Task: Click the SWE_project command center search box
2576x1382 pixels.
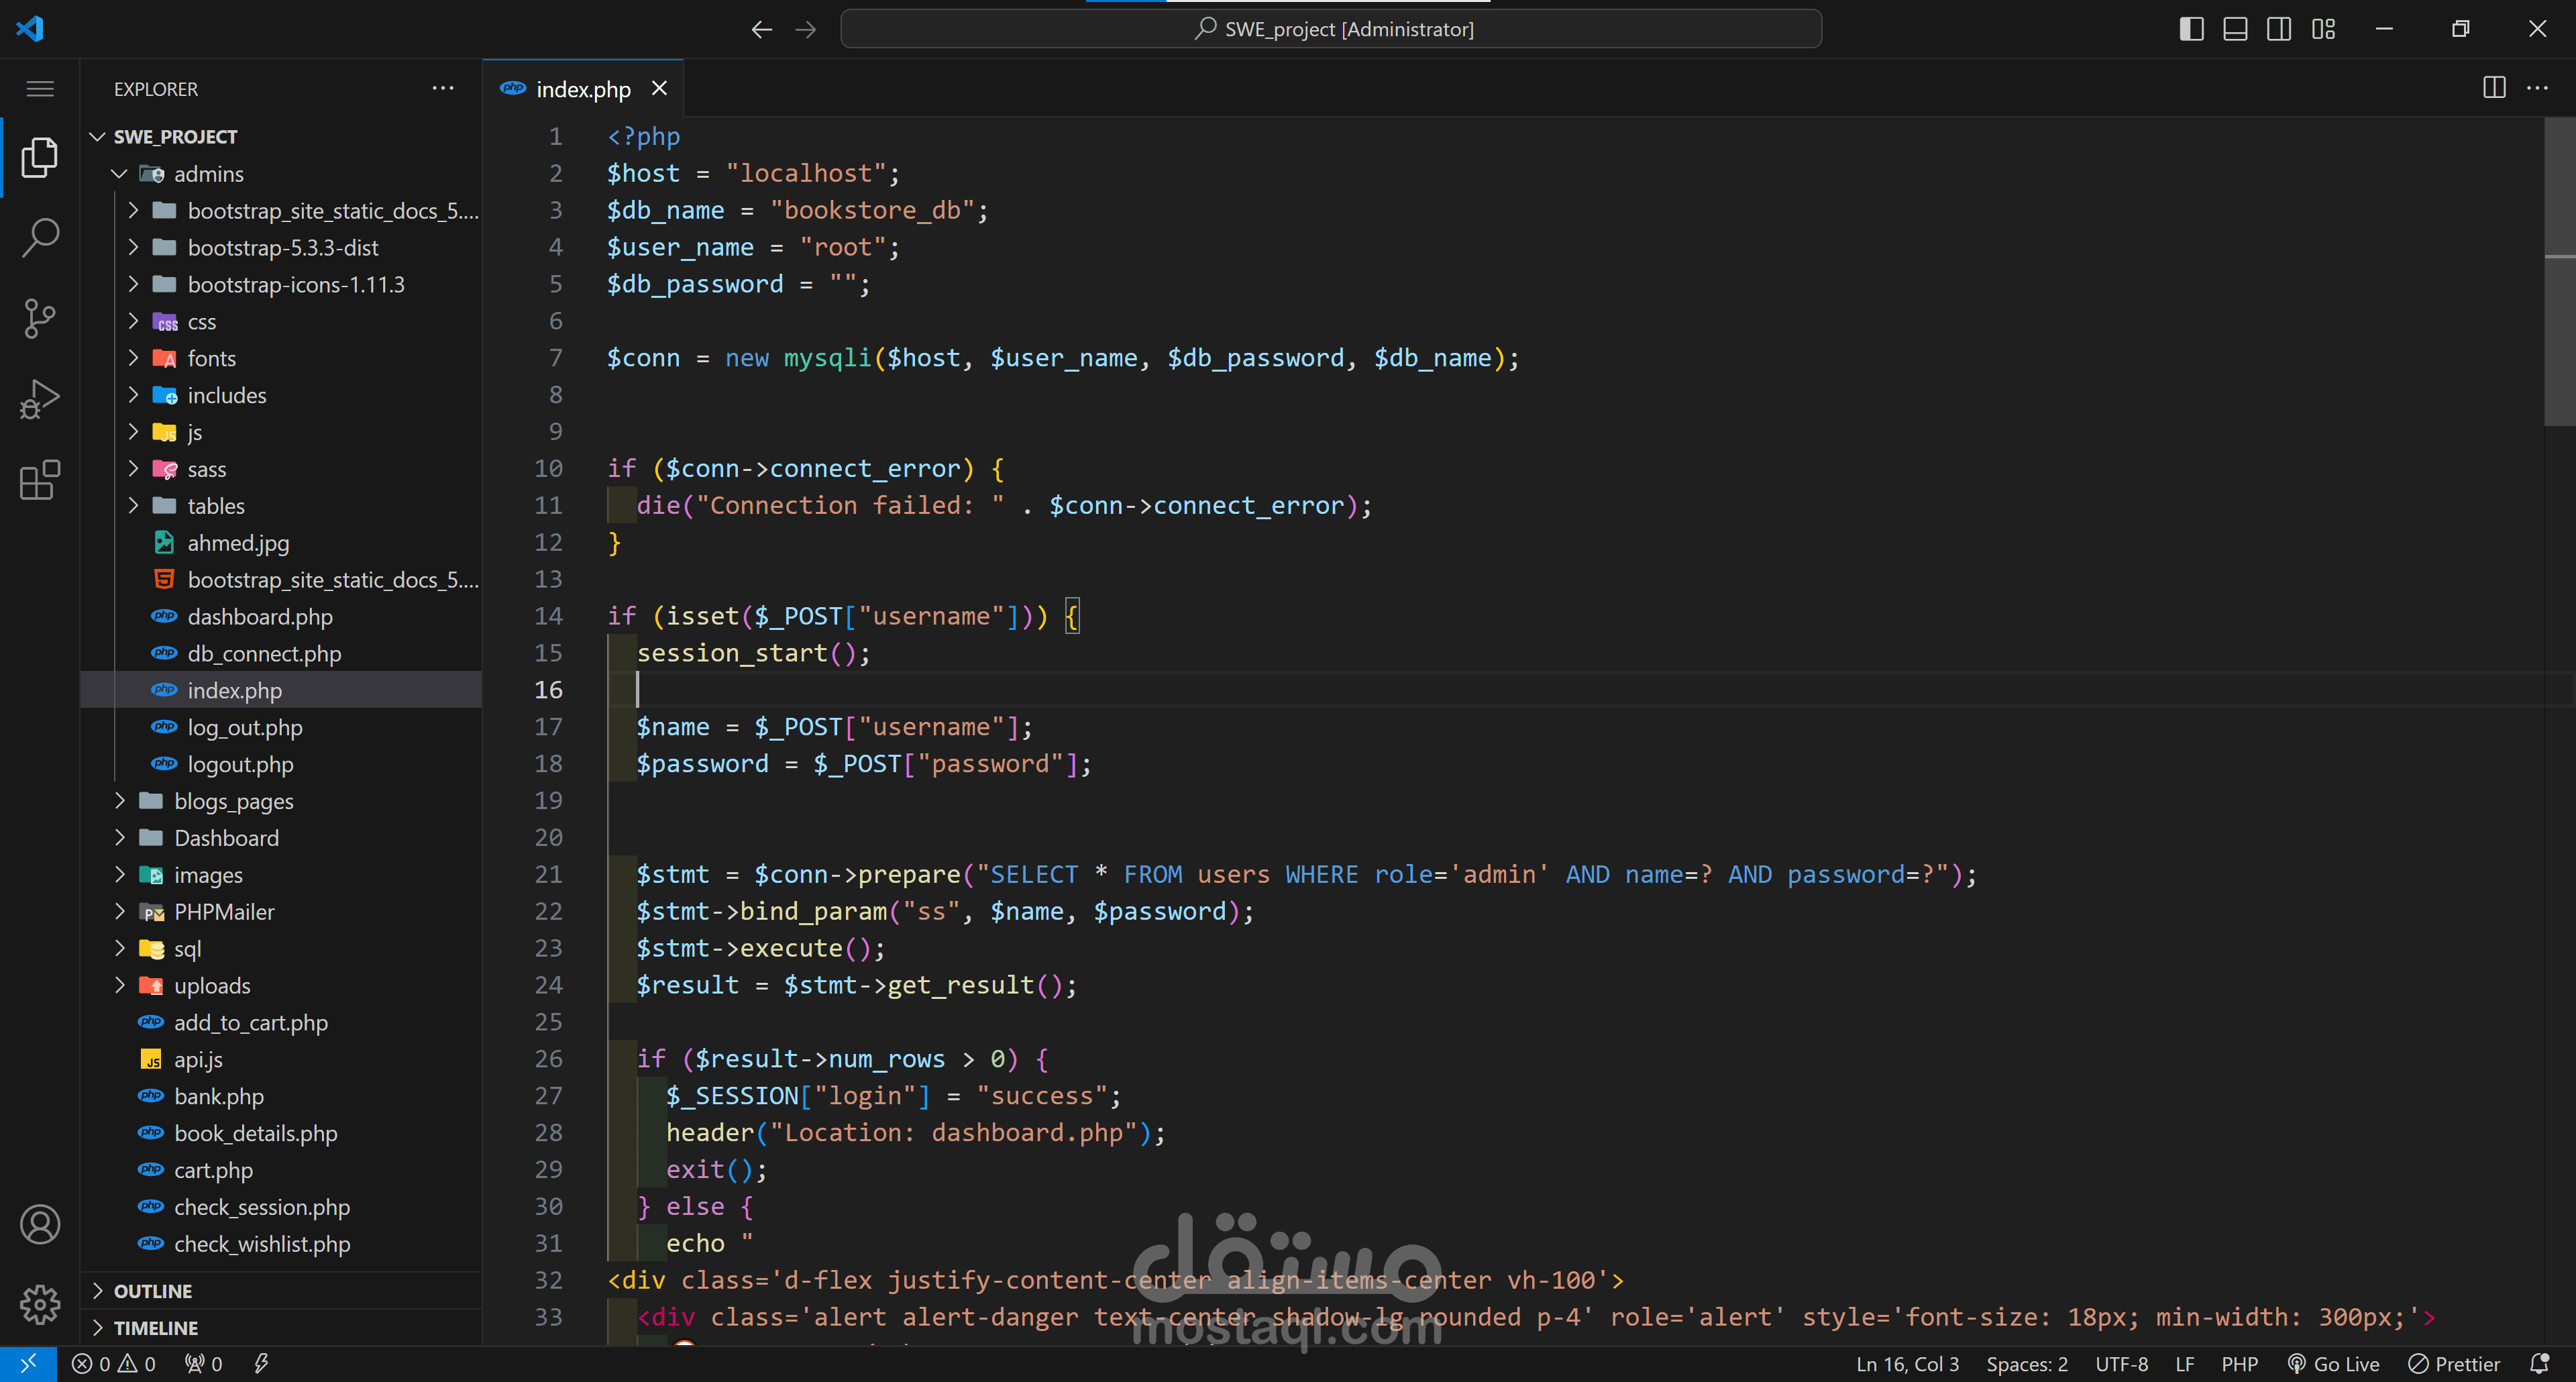Action: 1330,29
